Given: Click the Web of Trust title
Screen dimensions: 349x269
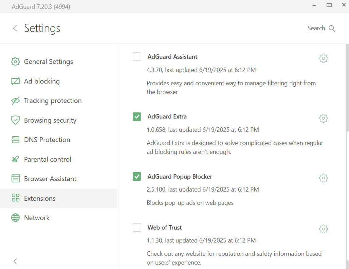Looking at the screenshot, I should tap(164, 227).
